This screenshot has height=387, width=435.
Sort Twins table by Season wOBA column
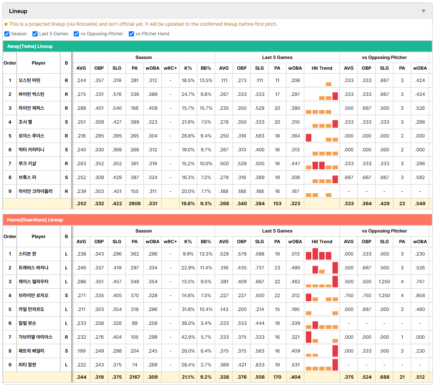pyautogui.click(x=153, y=68)
